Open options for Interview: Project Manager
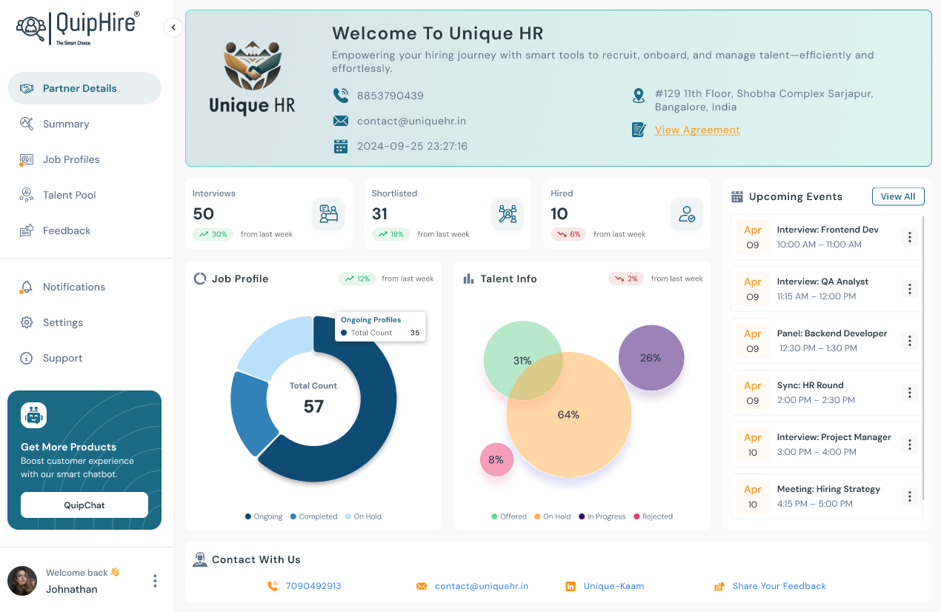 [910, 445]
